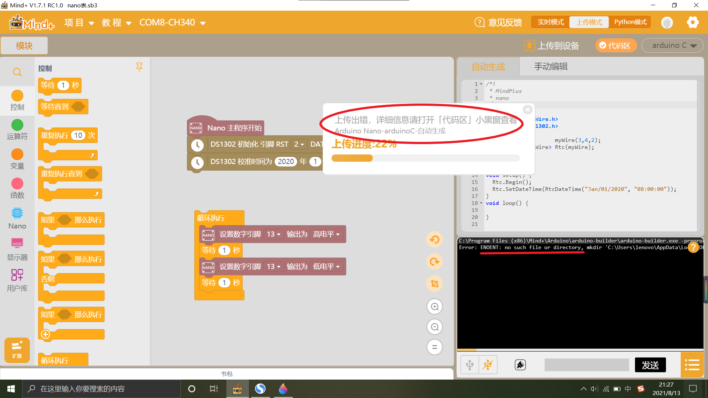Screen dimensions: 708x398
Task: Open RST pin 2 dropdown on DS1302 block
Action: (299, 144)
